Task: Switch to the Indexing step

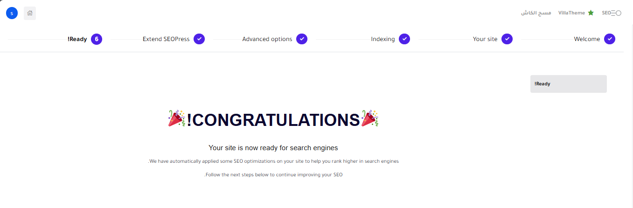Action: click(383, 39)
